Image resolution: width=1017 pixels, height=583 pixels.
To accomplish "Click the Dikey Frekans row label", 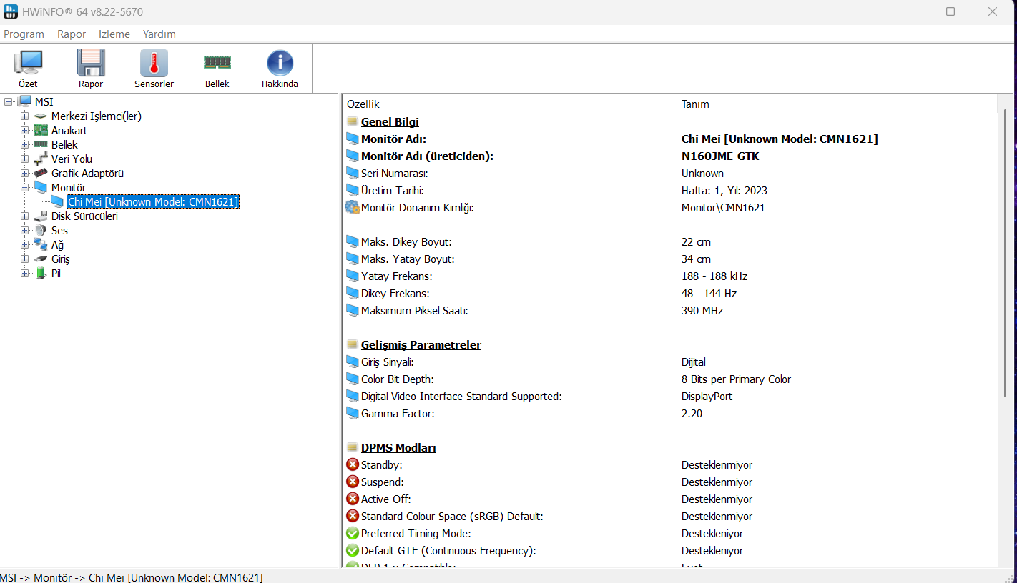I will pyautogui.click(x=397, y=294).
